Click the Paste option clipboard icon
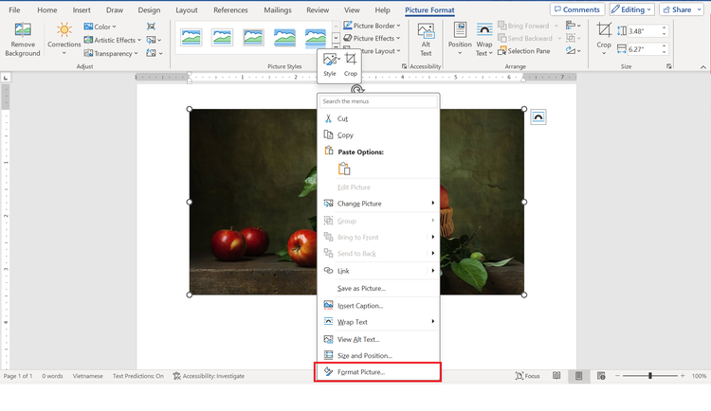 pyautogui.click(x=344, y=169)
